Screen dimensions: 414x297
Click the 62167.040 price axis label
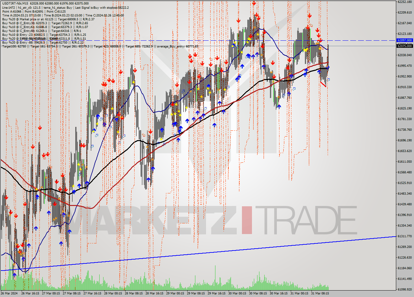coord(405,23)
